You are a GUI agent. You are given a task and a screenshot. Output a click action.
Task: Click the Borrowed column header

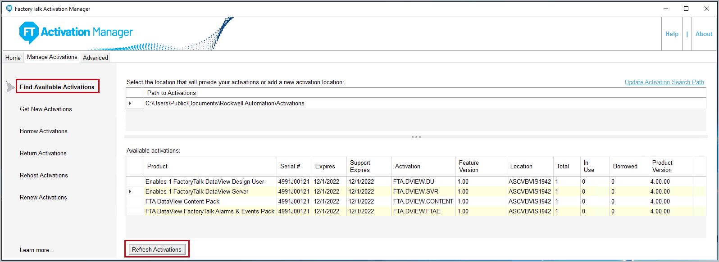pyautogui.click(x=629, y=166)
